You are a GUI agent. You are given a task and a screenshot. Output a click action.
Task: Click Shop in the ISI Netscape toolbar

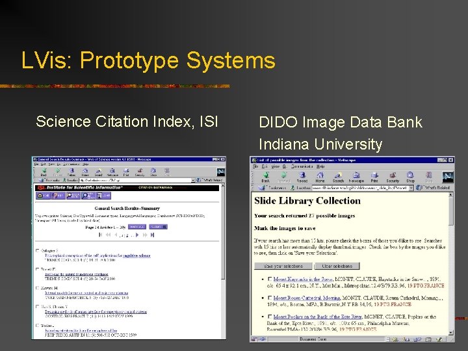tap(153, 172)
